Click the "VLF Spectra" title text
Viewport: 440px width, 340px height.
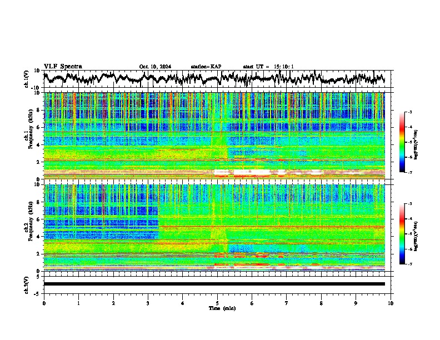tap(63, 66)
